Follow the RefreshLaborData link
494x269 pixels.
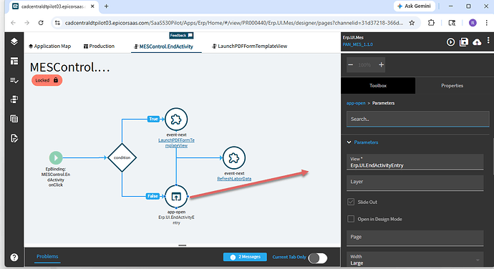234,179
